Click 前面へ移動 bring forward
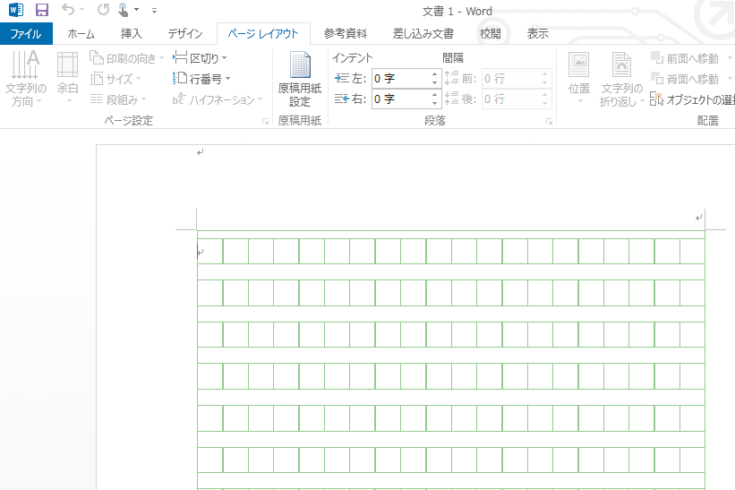The image size is (735, 490). pos(685,58)
